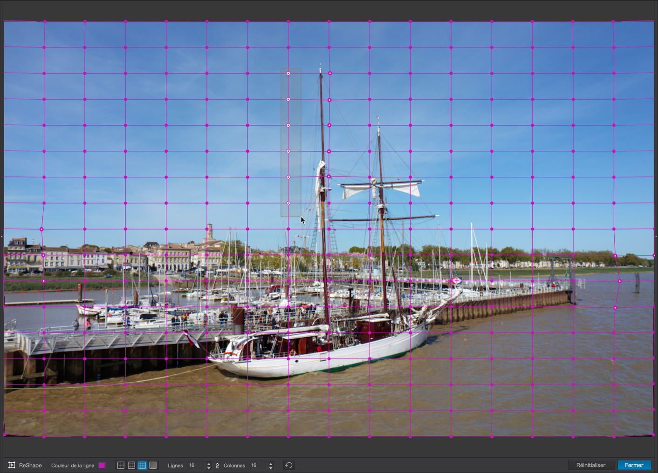This screenshot has width=658, height=473.
Task: Click the Lignes value field
Action: pyautogui.click(x=196, y=465)
